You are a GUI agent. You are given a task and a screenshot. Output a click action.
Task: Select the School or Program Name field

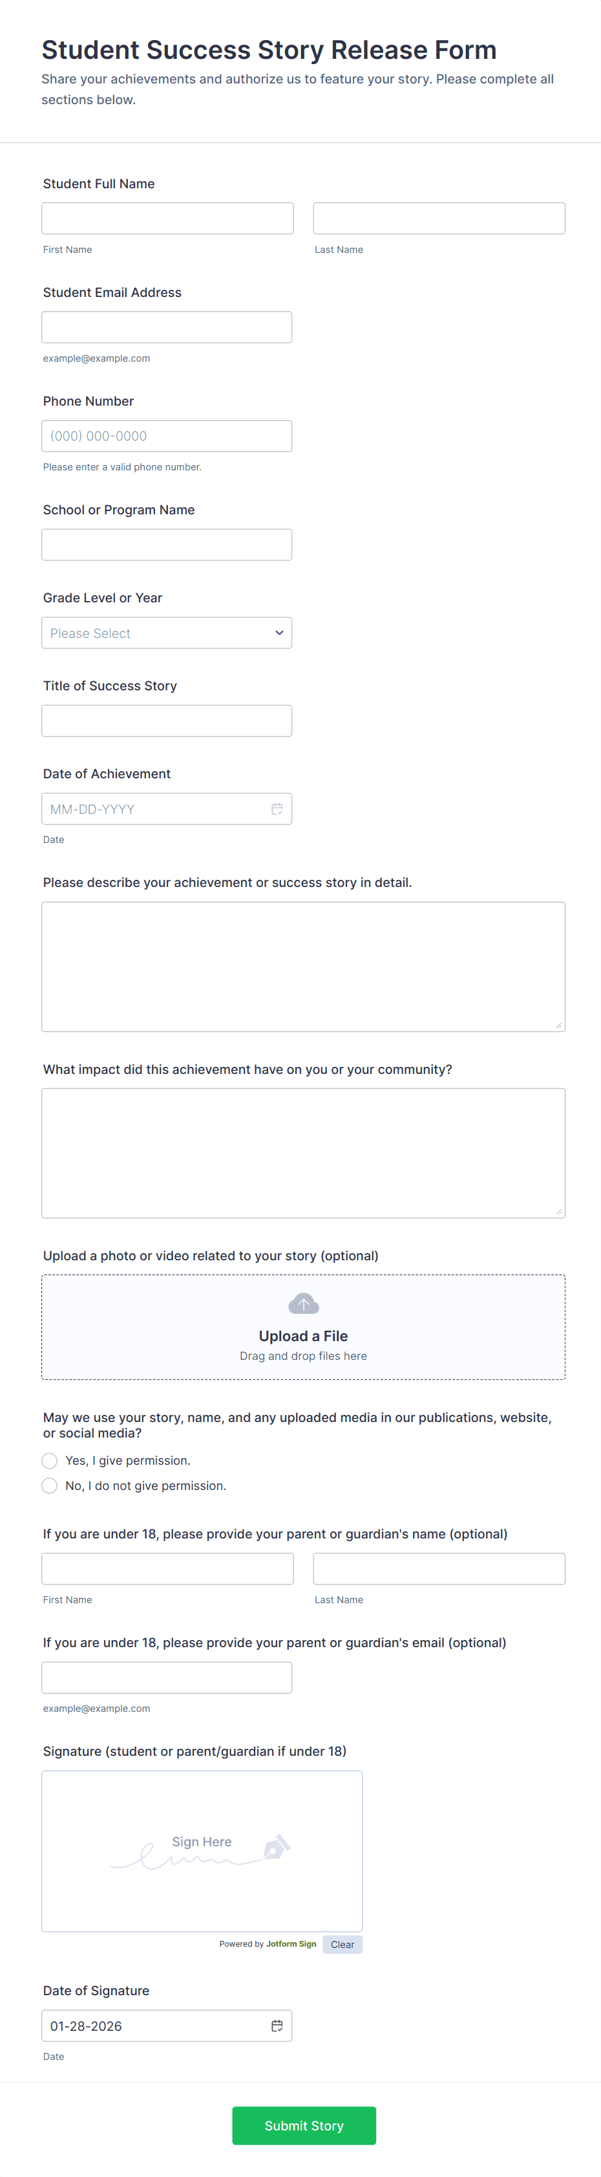pyautogui.click(x=167, y=545)
